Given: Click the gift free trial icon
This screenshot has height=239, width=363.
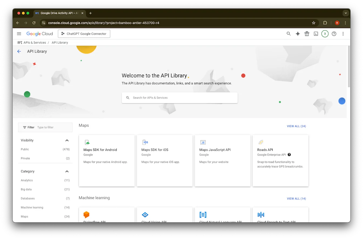Looking at the screenshot, I should tap(307, 34).
